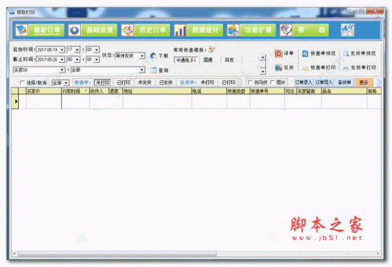392x267 pixels.
Task: Click the orange 更多 button
Action: (364, 82)
